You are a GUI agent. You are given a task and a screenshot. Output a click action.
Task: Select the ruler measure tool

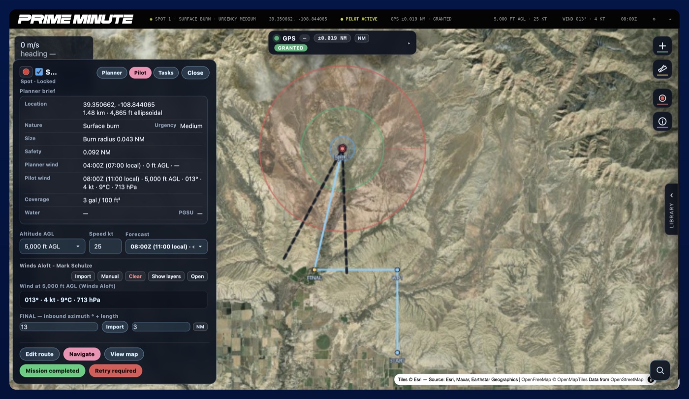(662, 69)
